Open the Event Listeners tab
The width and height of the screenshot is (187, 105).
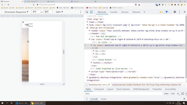point(123,89)
